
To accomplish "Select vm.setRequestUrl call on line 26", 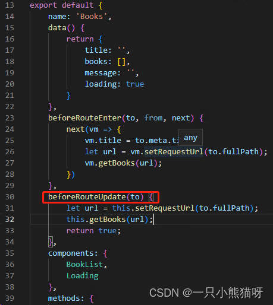I will pyautogui.click(x=167, y=152).
